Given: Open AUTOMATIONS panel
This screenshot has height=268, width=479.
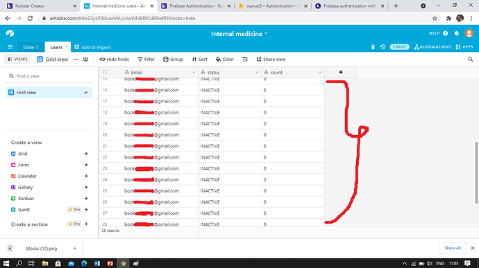Looking at the screenshot, I should [432, 47].
